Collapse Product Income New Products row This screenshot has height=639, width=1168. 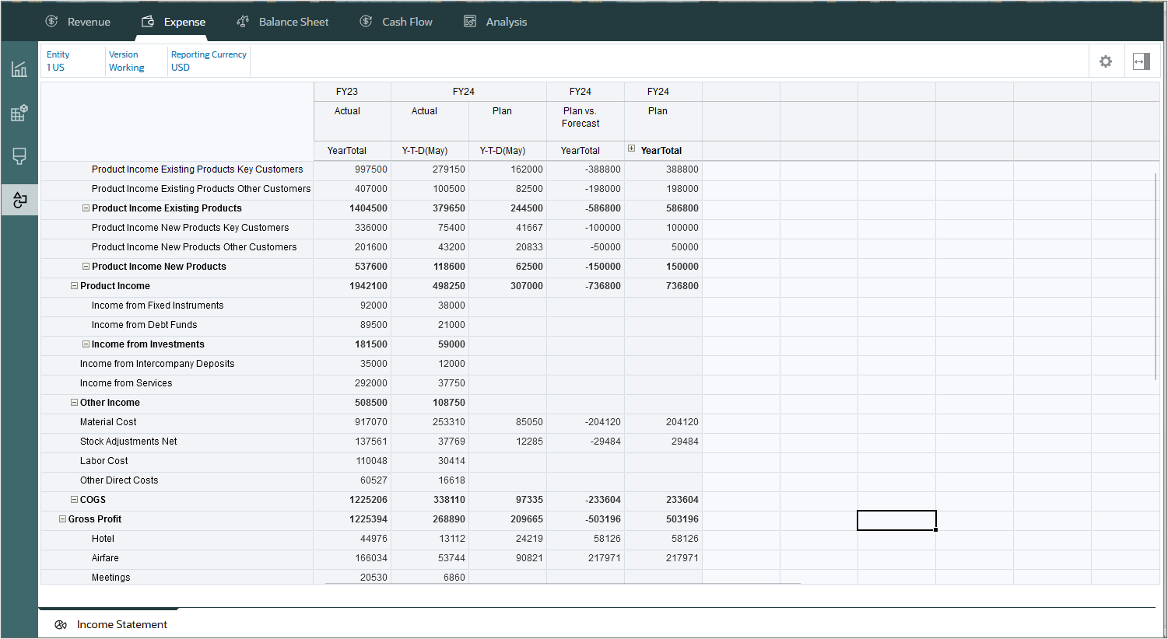(86, 267)
